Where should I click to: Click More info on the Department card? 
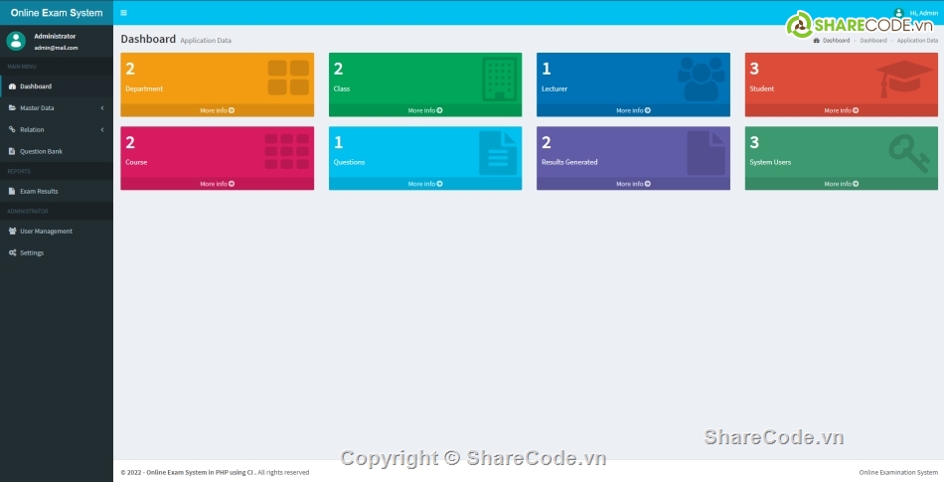217,110
